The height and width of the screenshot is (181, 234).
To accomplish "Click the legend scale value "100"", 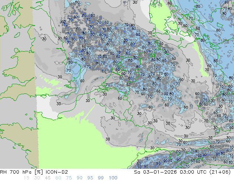I will (113, 178).
